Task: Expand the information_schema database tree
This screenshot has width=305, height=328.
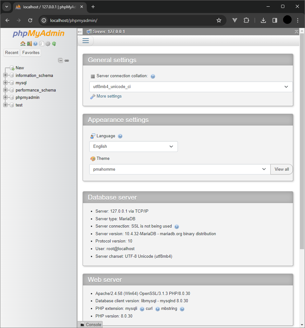Action: click(x=5, y=75)
